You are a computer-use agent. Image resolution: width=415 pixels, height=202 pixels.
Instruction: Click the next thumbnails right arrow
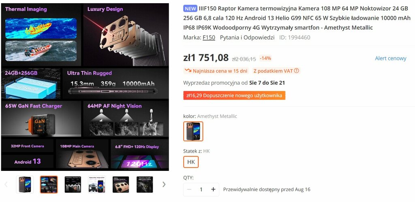[x=164, y=184]
